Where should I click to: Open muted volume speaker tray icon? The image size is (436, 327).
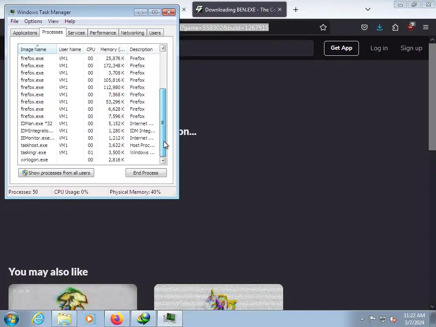[x=393, y=319]
